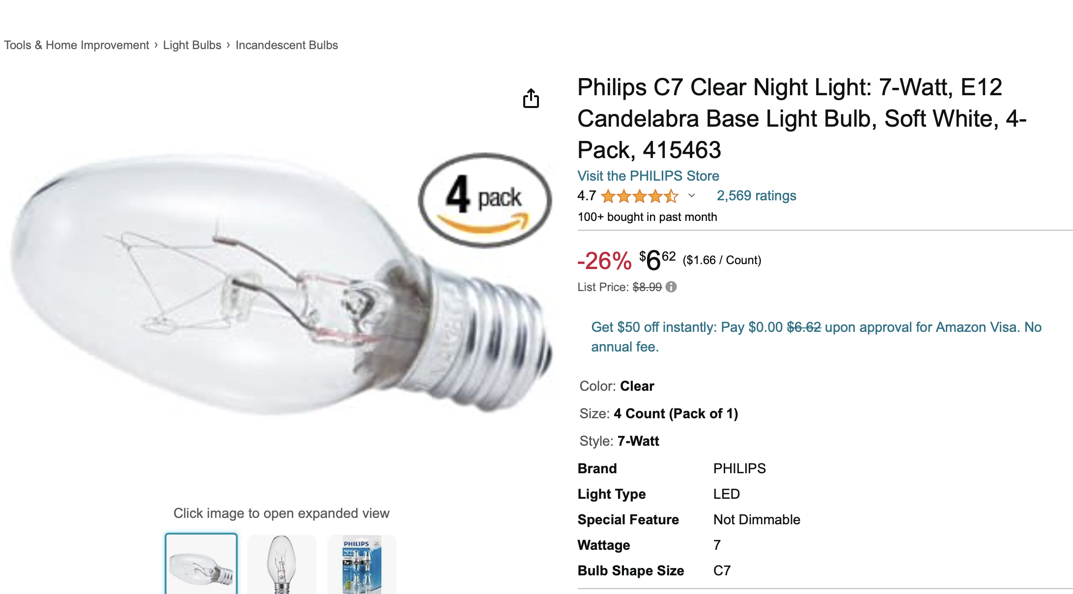Click the $6.62 price

click(657, 260)
